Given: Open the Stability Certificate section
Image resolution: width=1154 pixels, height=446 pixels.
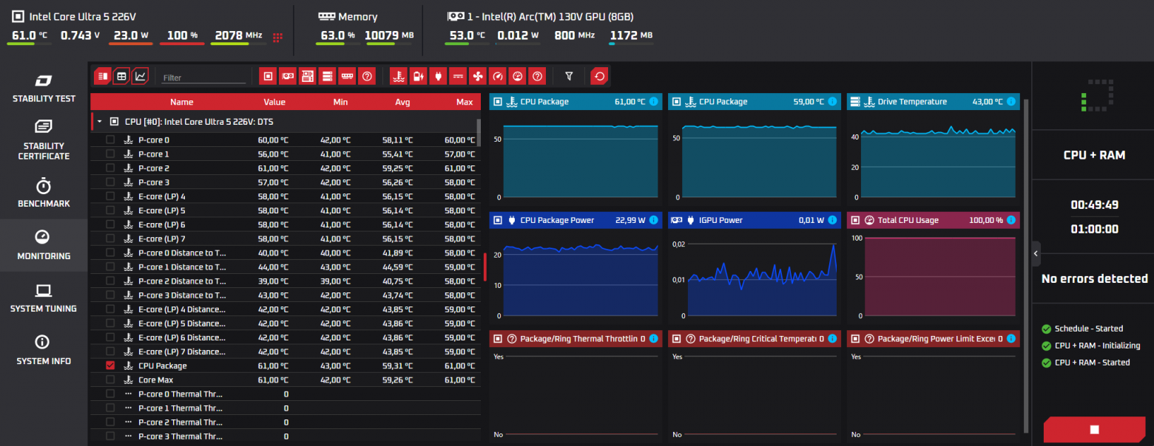Looking at the screenshot, I should click(x=44, y=140).
